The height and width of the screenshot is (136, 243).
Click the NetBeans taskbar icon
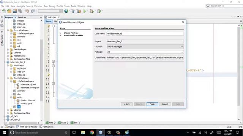(101, 133)
